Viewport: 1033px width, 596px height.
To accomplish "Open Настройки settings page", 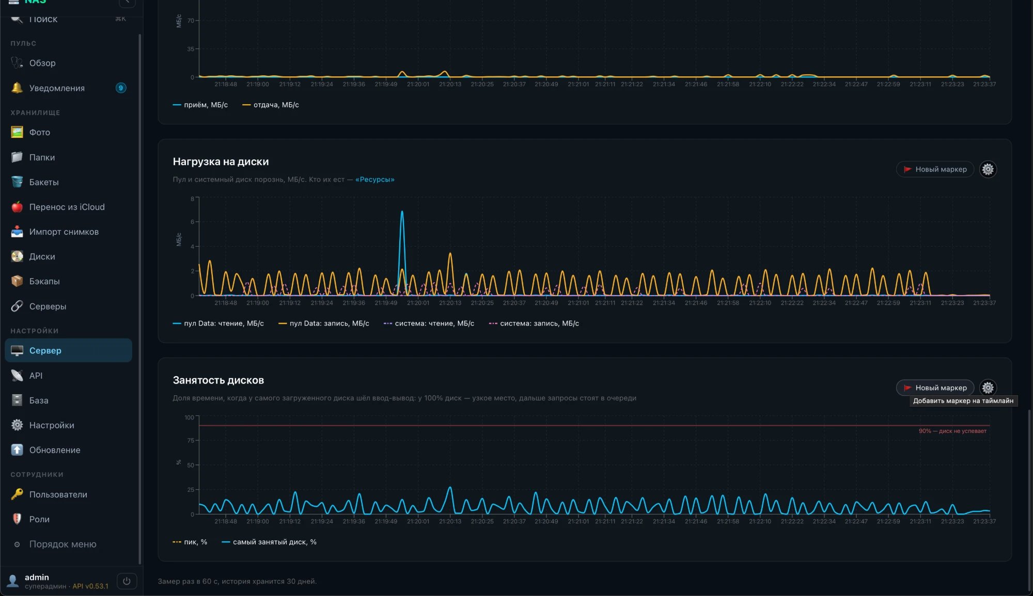I will [x=68, y=425].
